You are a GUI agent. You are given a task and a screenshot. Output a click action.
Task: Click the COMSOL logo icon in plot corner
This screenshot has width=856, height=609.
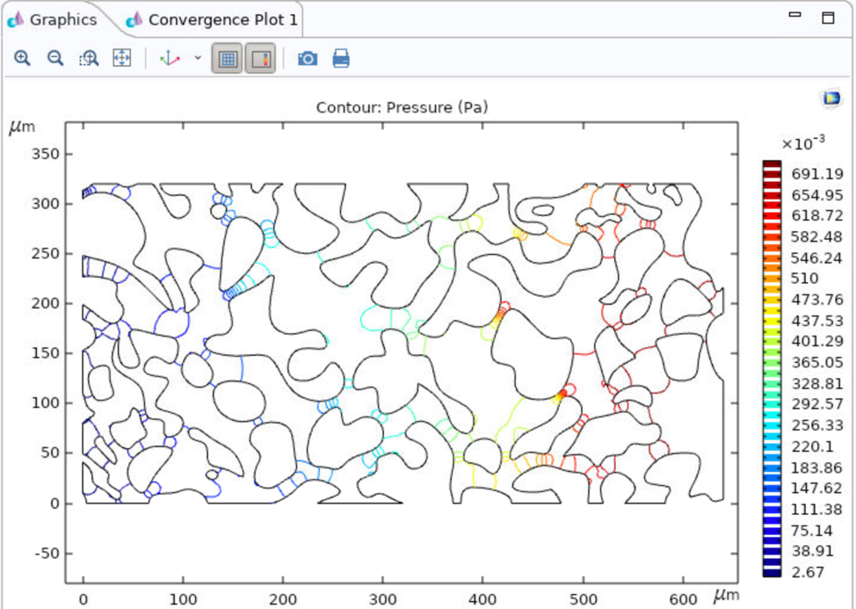831,98
